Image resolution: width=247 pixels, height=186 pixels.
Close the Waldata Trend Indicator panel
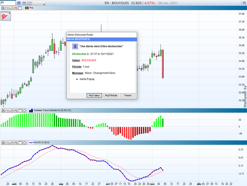(24, 110)
